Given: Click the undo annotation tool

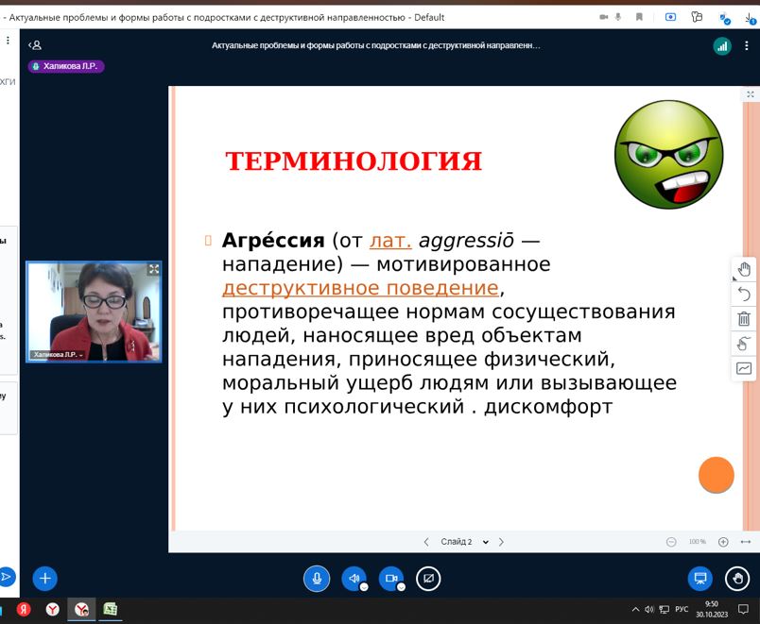Looking at the screenshot, I should click(x=744, y=295).
